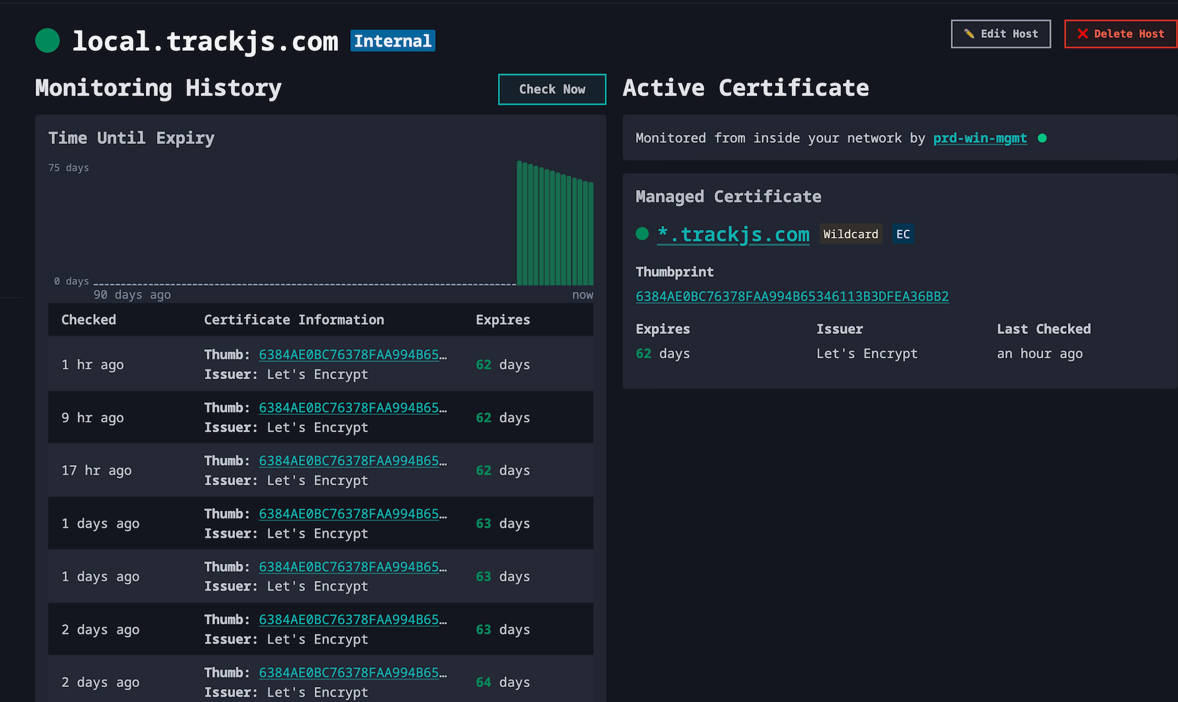The width and height of the screenshot is (1178, 702).
Task: Open the full thumbprint link 6384AE0BC76378FAA994B65346113B3DFEA36BB2
Action: 792,296
